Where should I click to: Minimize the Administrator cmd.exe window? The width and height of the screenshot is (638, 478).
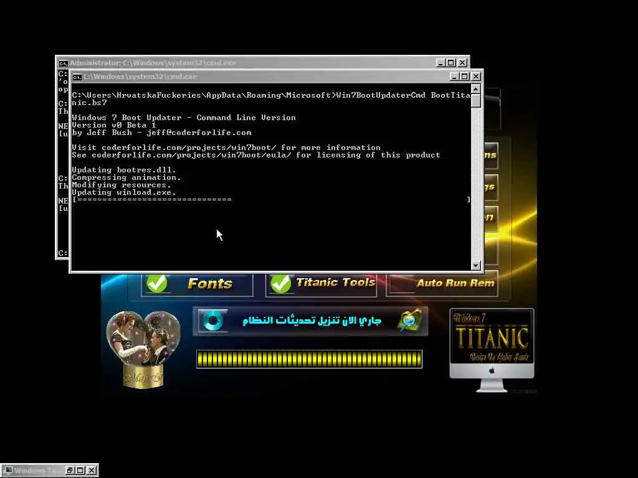tap(440, 63)
